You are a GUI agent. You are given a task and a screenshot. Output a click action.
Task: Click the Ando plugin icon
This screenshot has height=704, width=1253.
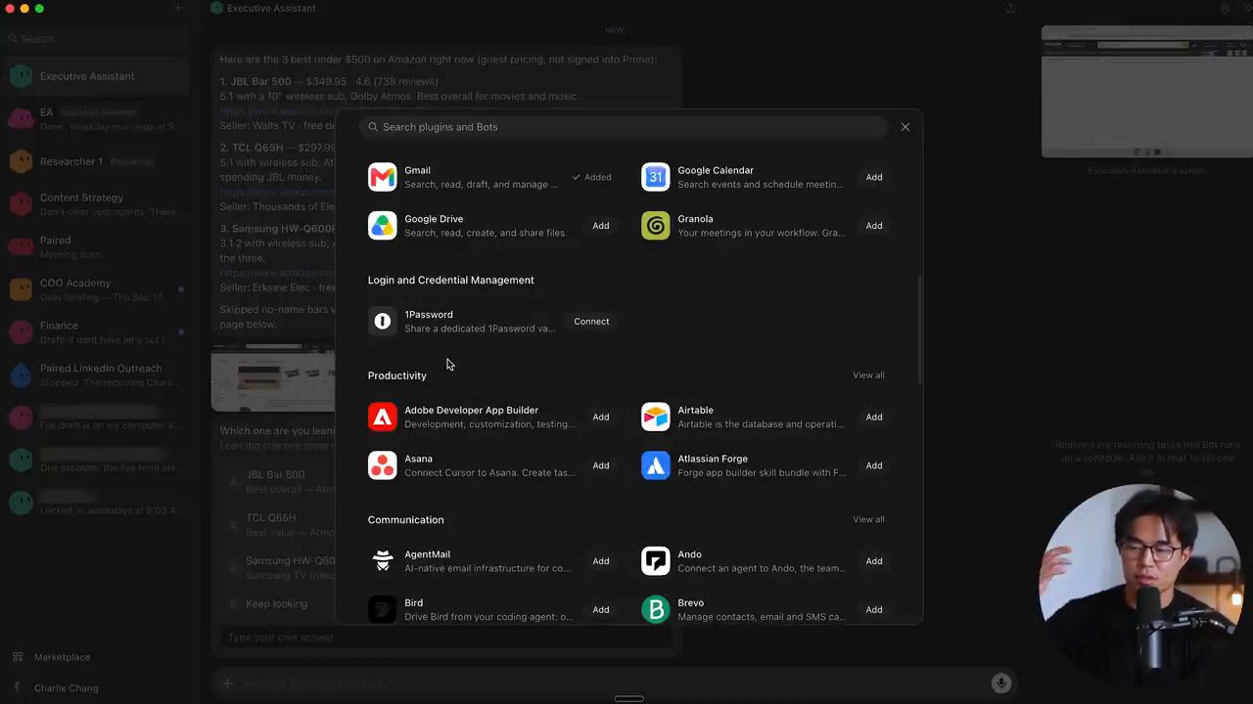click(655, 561)
